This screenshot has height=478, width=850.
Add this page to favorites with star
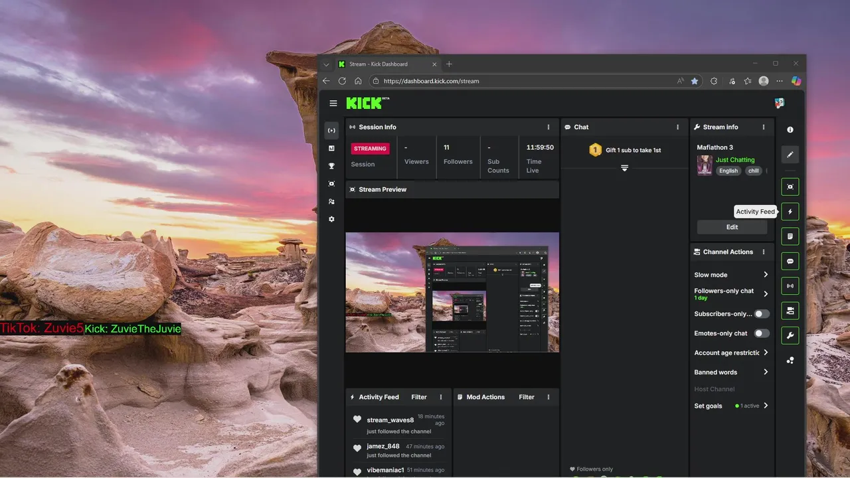pos(695,81)
